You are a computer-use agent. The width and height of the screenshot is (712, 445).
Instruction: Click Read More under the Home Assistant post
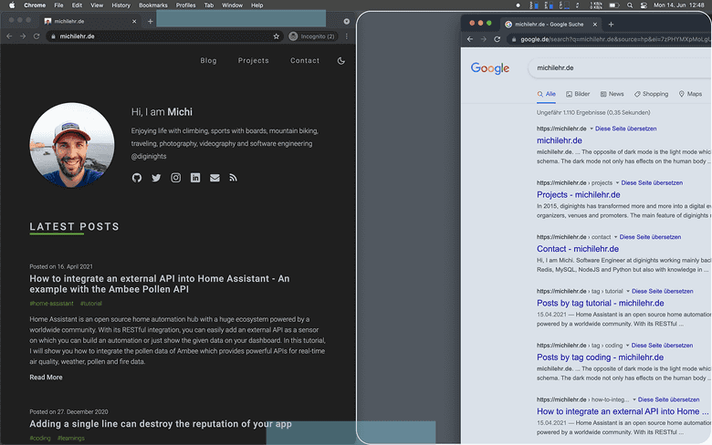46,378
